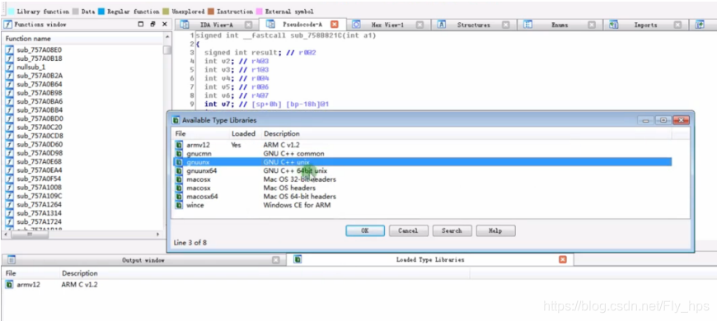Select sub_757A0D60 in Functions window
Screen dimensions: 717x321
tap(40, 145)
